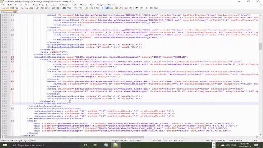Open the Settings menu
This screenshot has height=148, width=263.
(x=64, y=5)
